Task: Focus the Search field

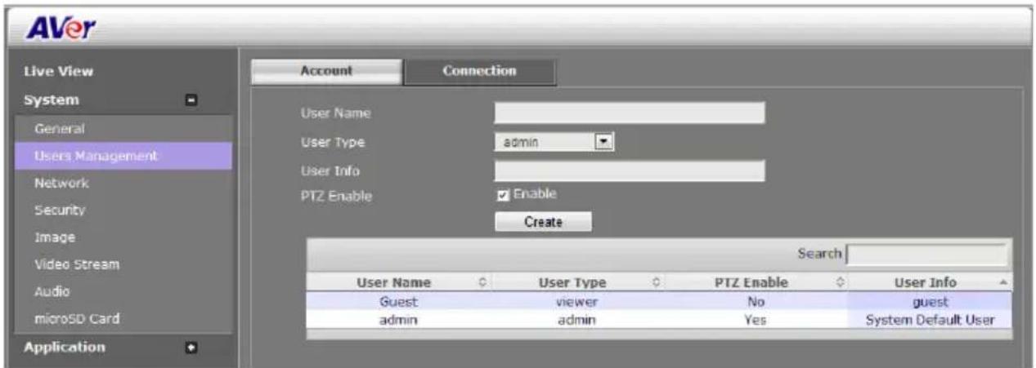Action: click(x=927, y=255)
